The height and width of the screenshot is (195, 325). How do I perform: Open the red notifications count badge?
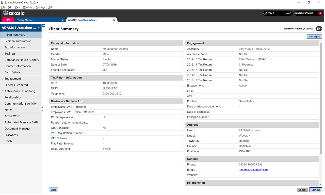point(320,13)
